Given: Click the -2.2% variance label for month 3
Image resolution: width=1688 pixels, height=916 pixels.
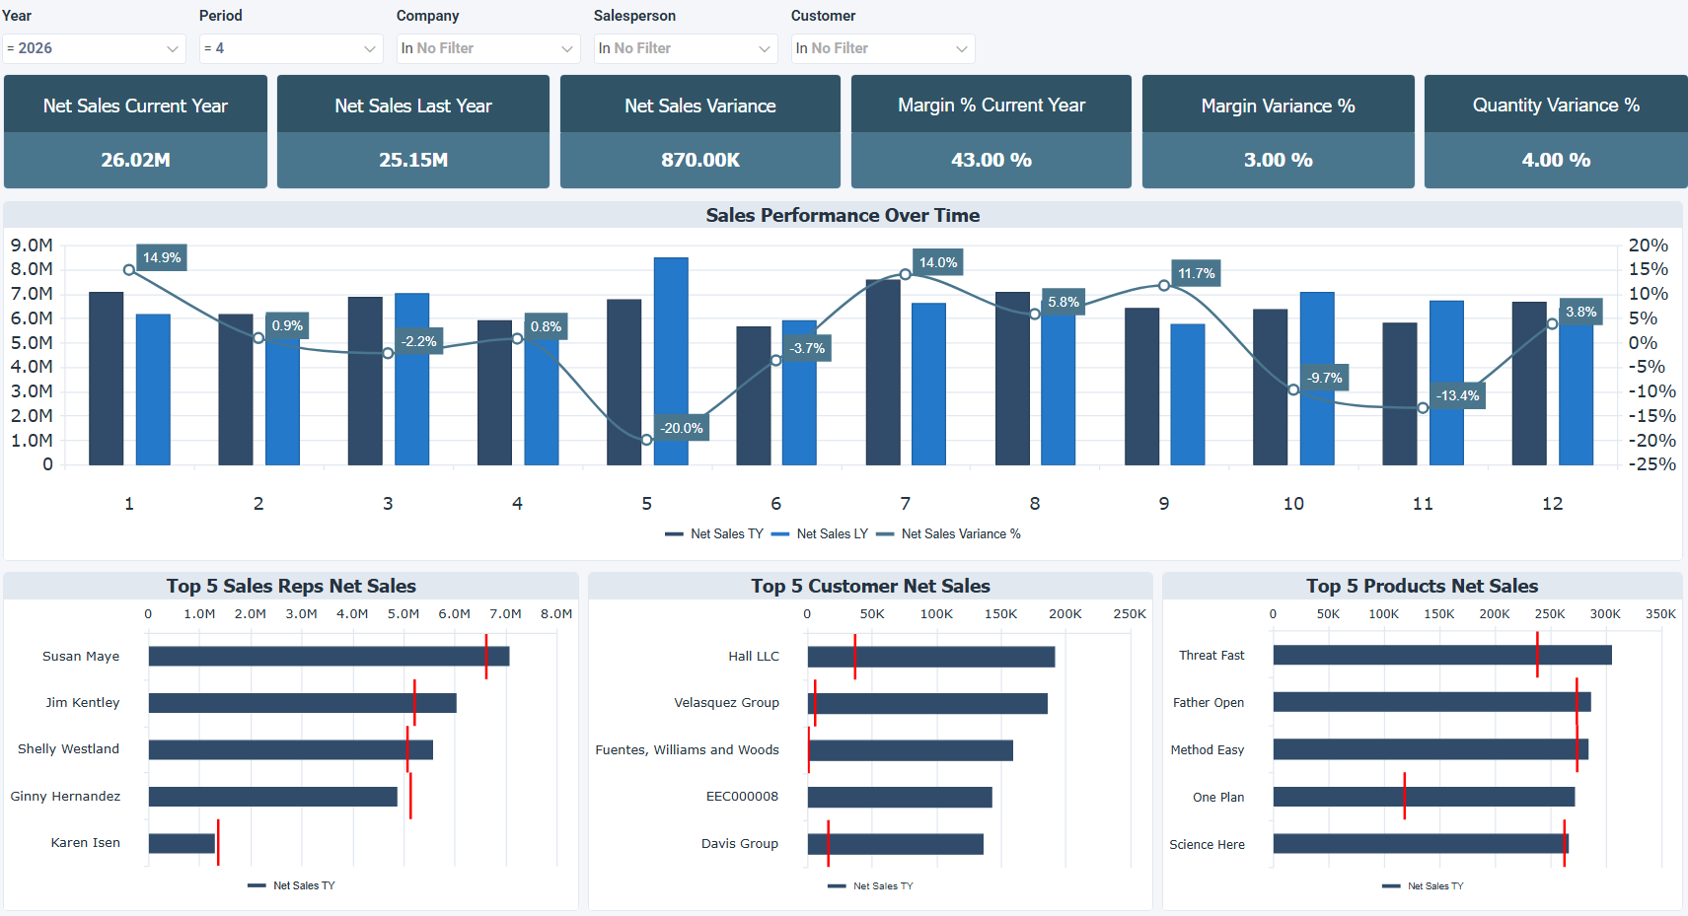Looking at the screenshot, I should [419, 341].
